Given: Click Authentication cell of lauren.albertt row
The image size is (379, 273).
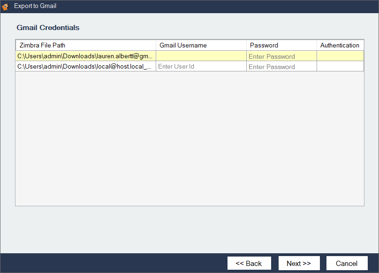Looking at the screenshot, I should (x=340, y=56).
